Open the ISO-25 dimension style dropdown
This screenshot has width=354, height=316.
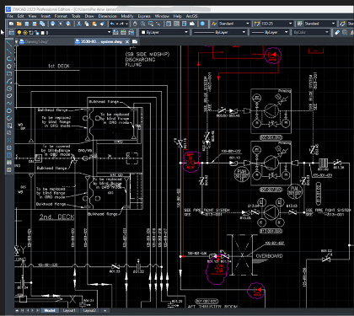[x=276, y=24]
